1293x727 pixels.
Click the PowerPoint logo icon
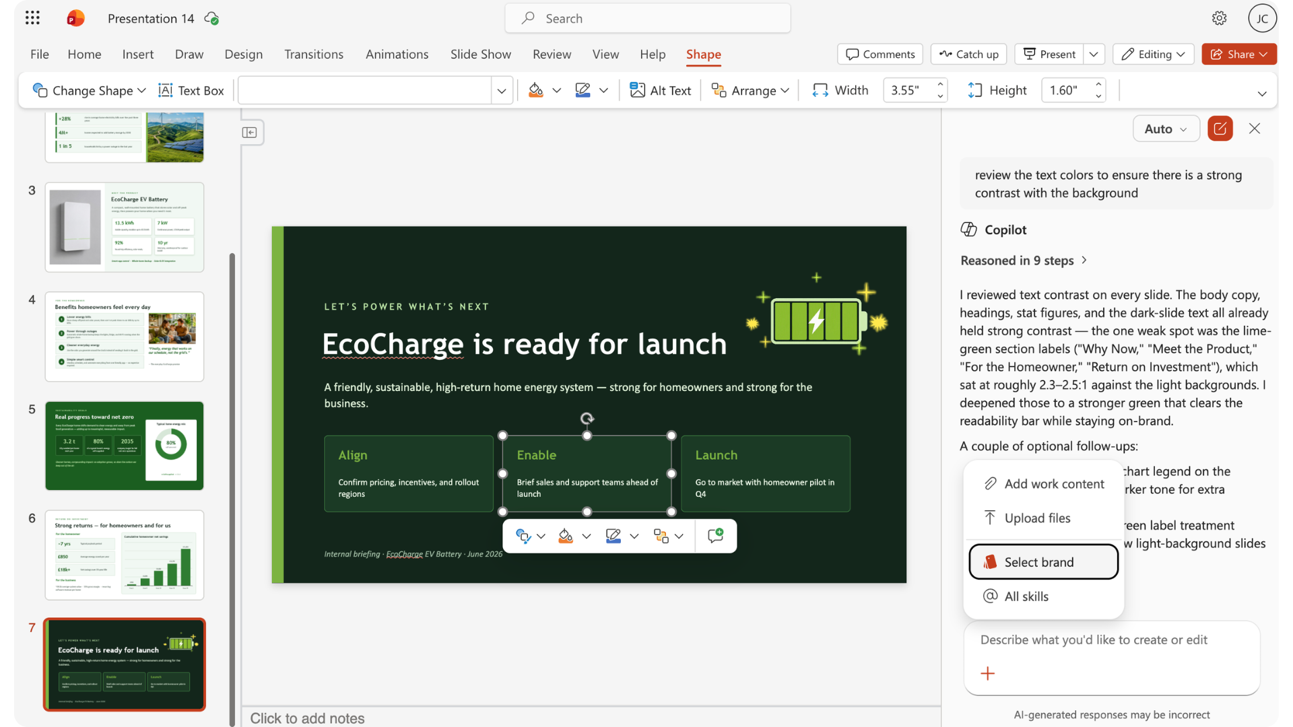75,18
